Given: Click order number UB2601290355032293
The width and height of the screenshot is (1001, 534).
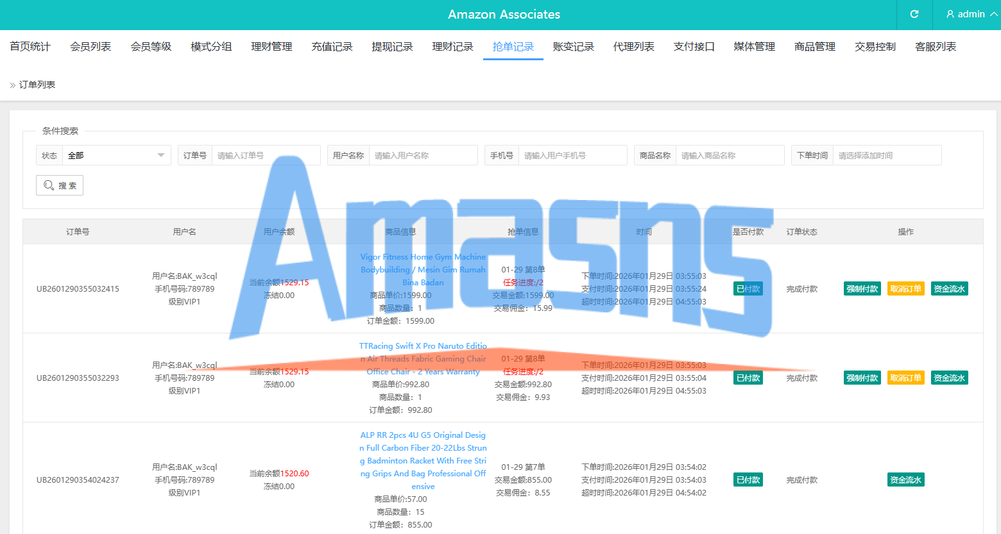Looking at the screenshot, I should [78, 378].
